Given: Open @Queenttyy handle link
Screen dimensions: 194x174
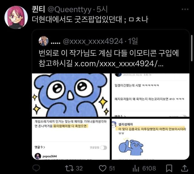Looking at the screenshot, I should pyautogui.click(x=69, y=9).
